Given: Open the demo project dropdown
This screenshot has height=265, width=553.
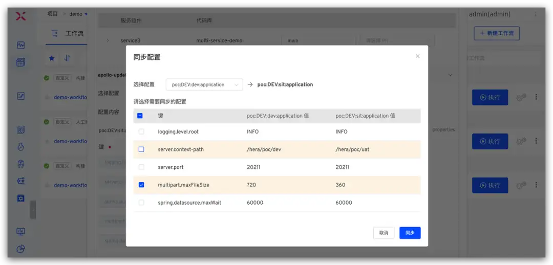Looking at the screenshot, I should click(78, 14).
